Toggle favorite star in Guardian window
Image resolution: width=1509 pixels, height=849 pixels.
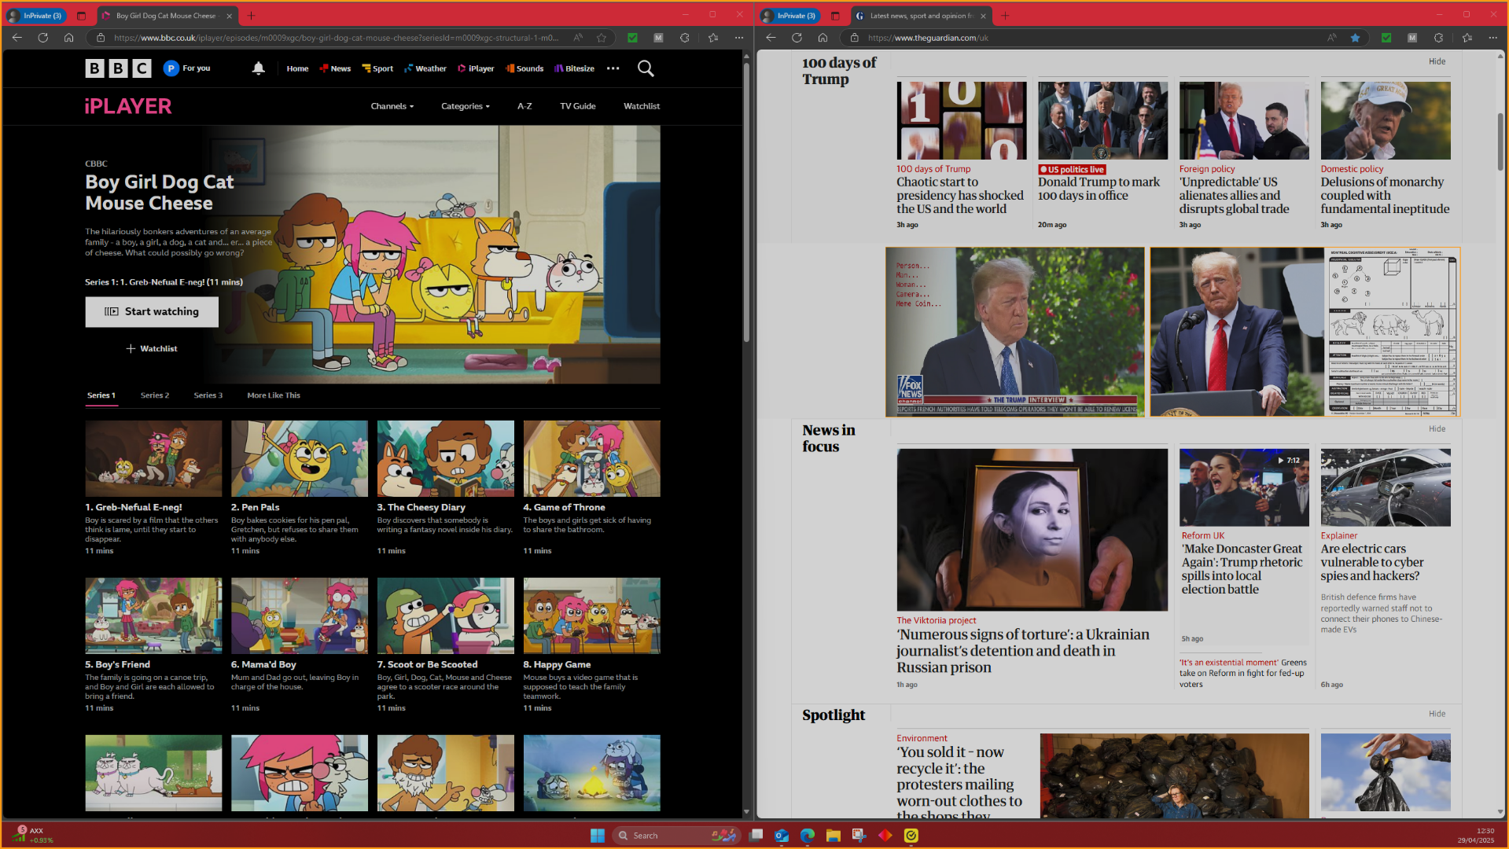(x=1355, y=38)
